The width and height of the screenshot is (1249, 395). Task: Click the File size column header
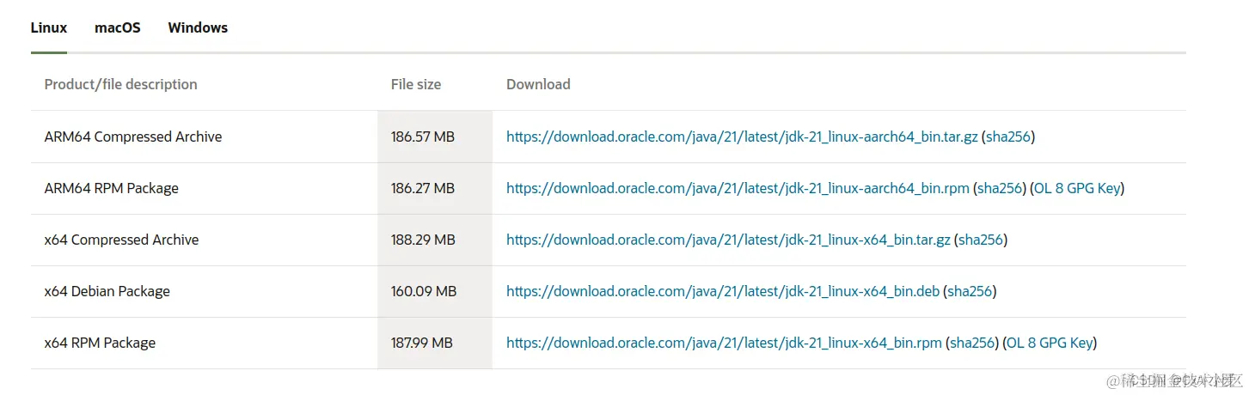pos(416,84)
